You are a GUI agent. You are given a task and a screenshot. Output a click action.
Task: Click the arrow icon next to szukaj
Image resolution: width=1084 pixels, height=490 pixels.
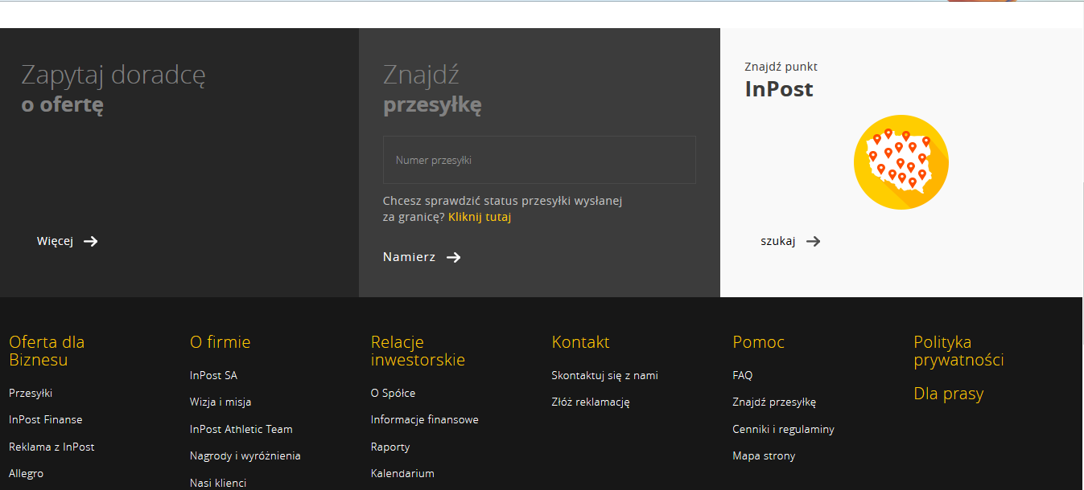tap(814, 241)
